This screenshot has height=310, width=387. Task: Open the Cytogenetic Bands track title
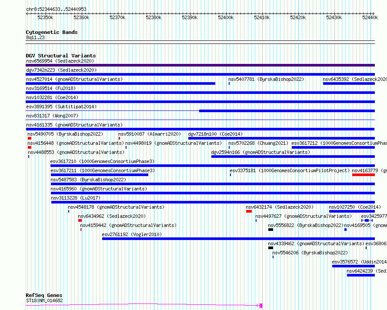click(52, 32)
